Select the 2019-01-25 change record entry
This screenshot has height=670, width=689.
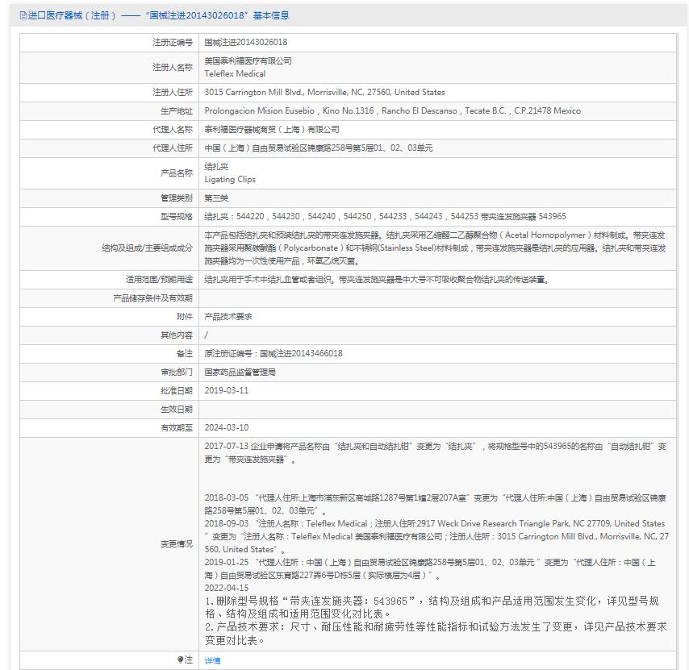pos(430,568)
